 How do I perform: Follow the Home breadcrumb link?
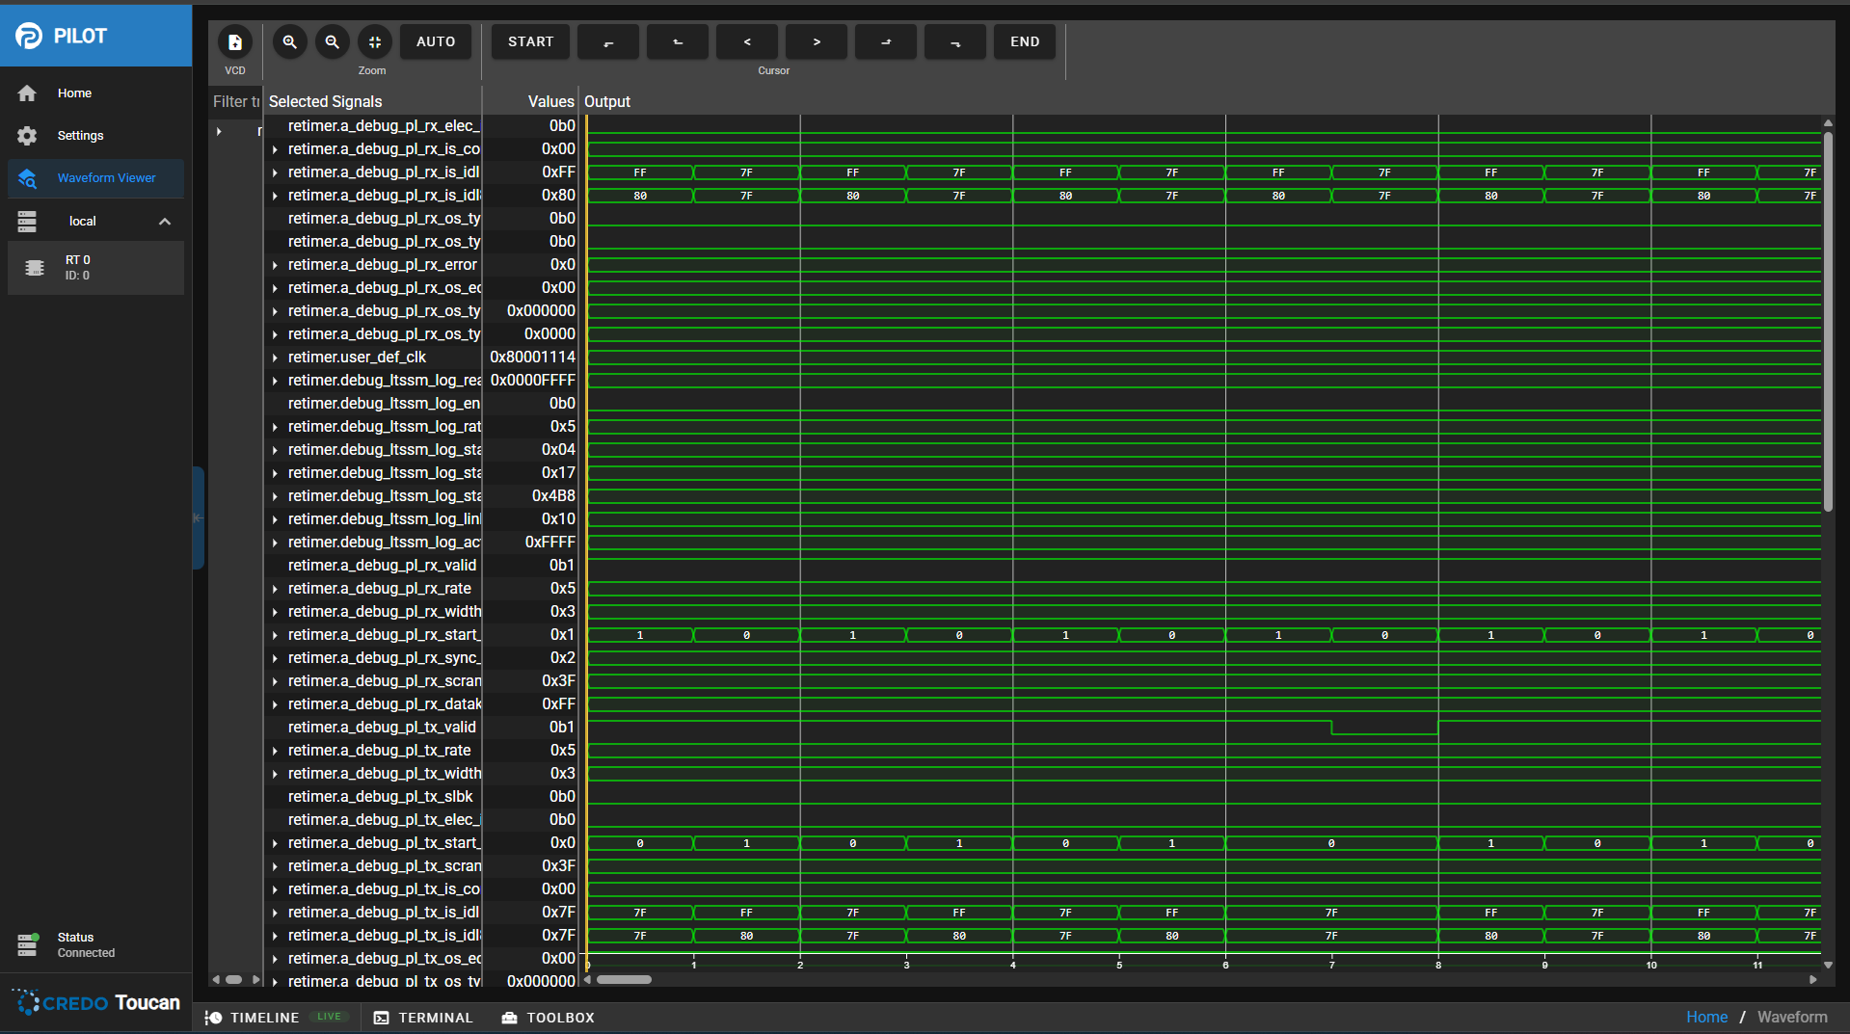click(x=1705, y=1017)
